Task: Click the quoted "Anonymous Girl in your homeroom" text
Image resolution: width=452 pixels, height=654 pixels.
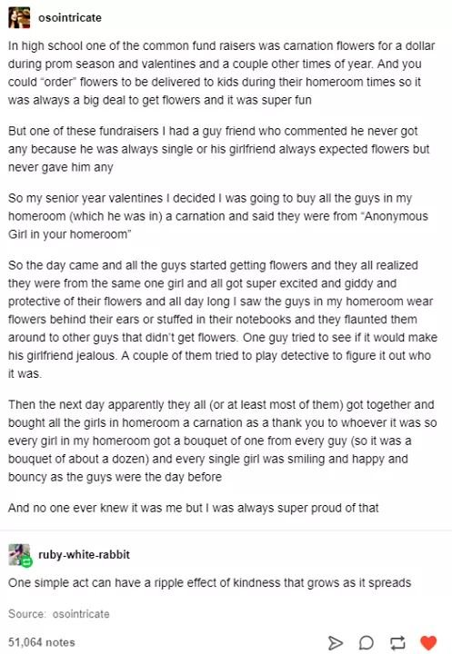Action: click(x=218, y=225)
